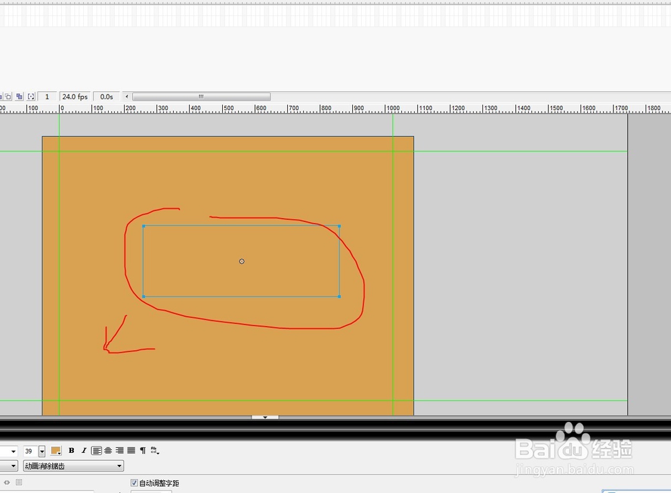The height and width of the screenshot is (493, 671).
Task: Collapse the panel with bottom arrow handle
Action: click(x=265, y=417)
